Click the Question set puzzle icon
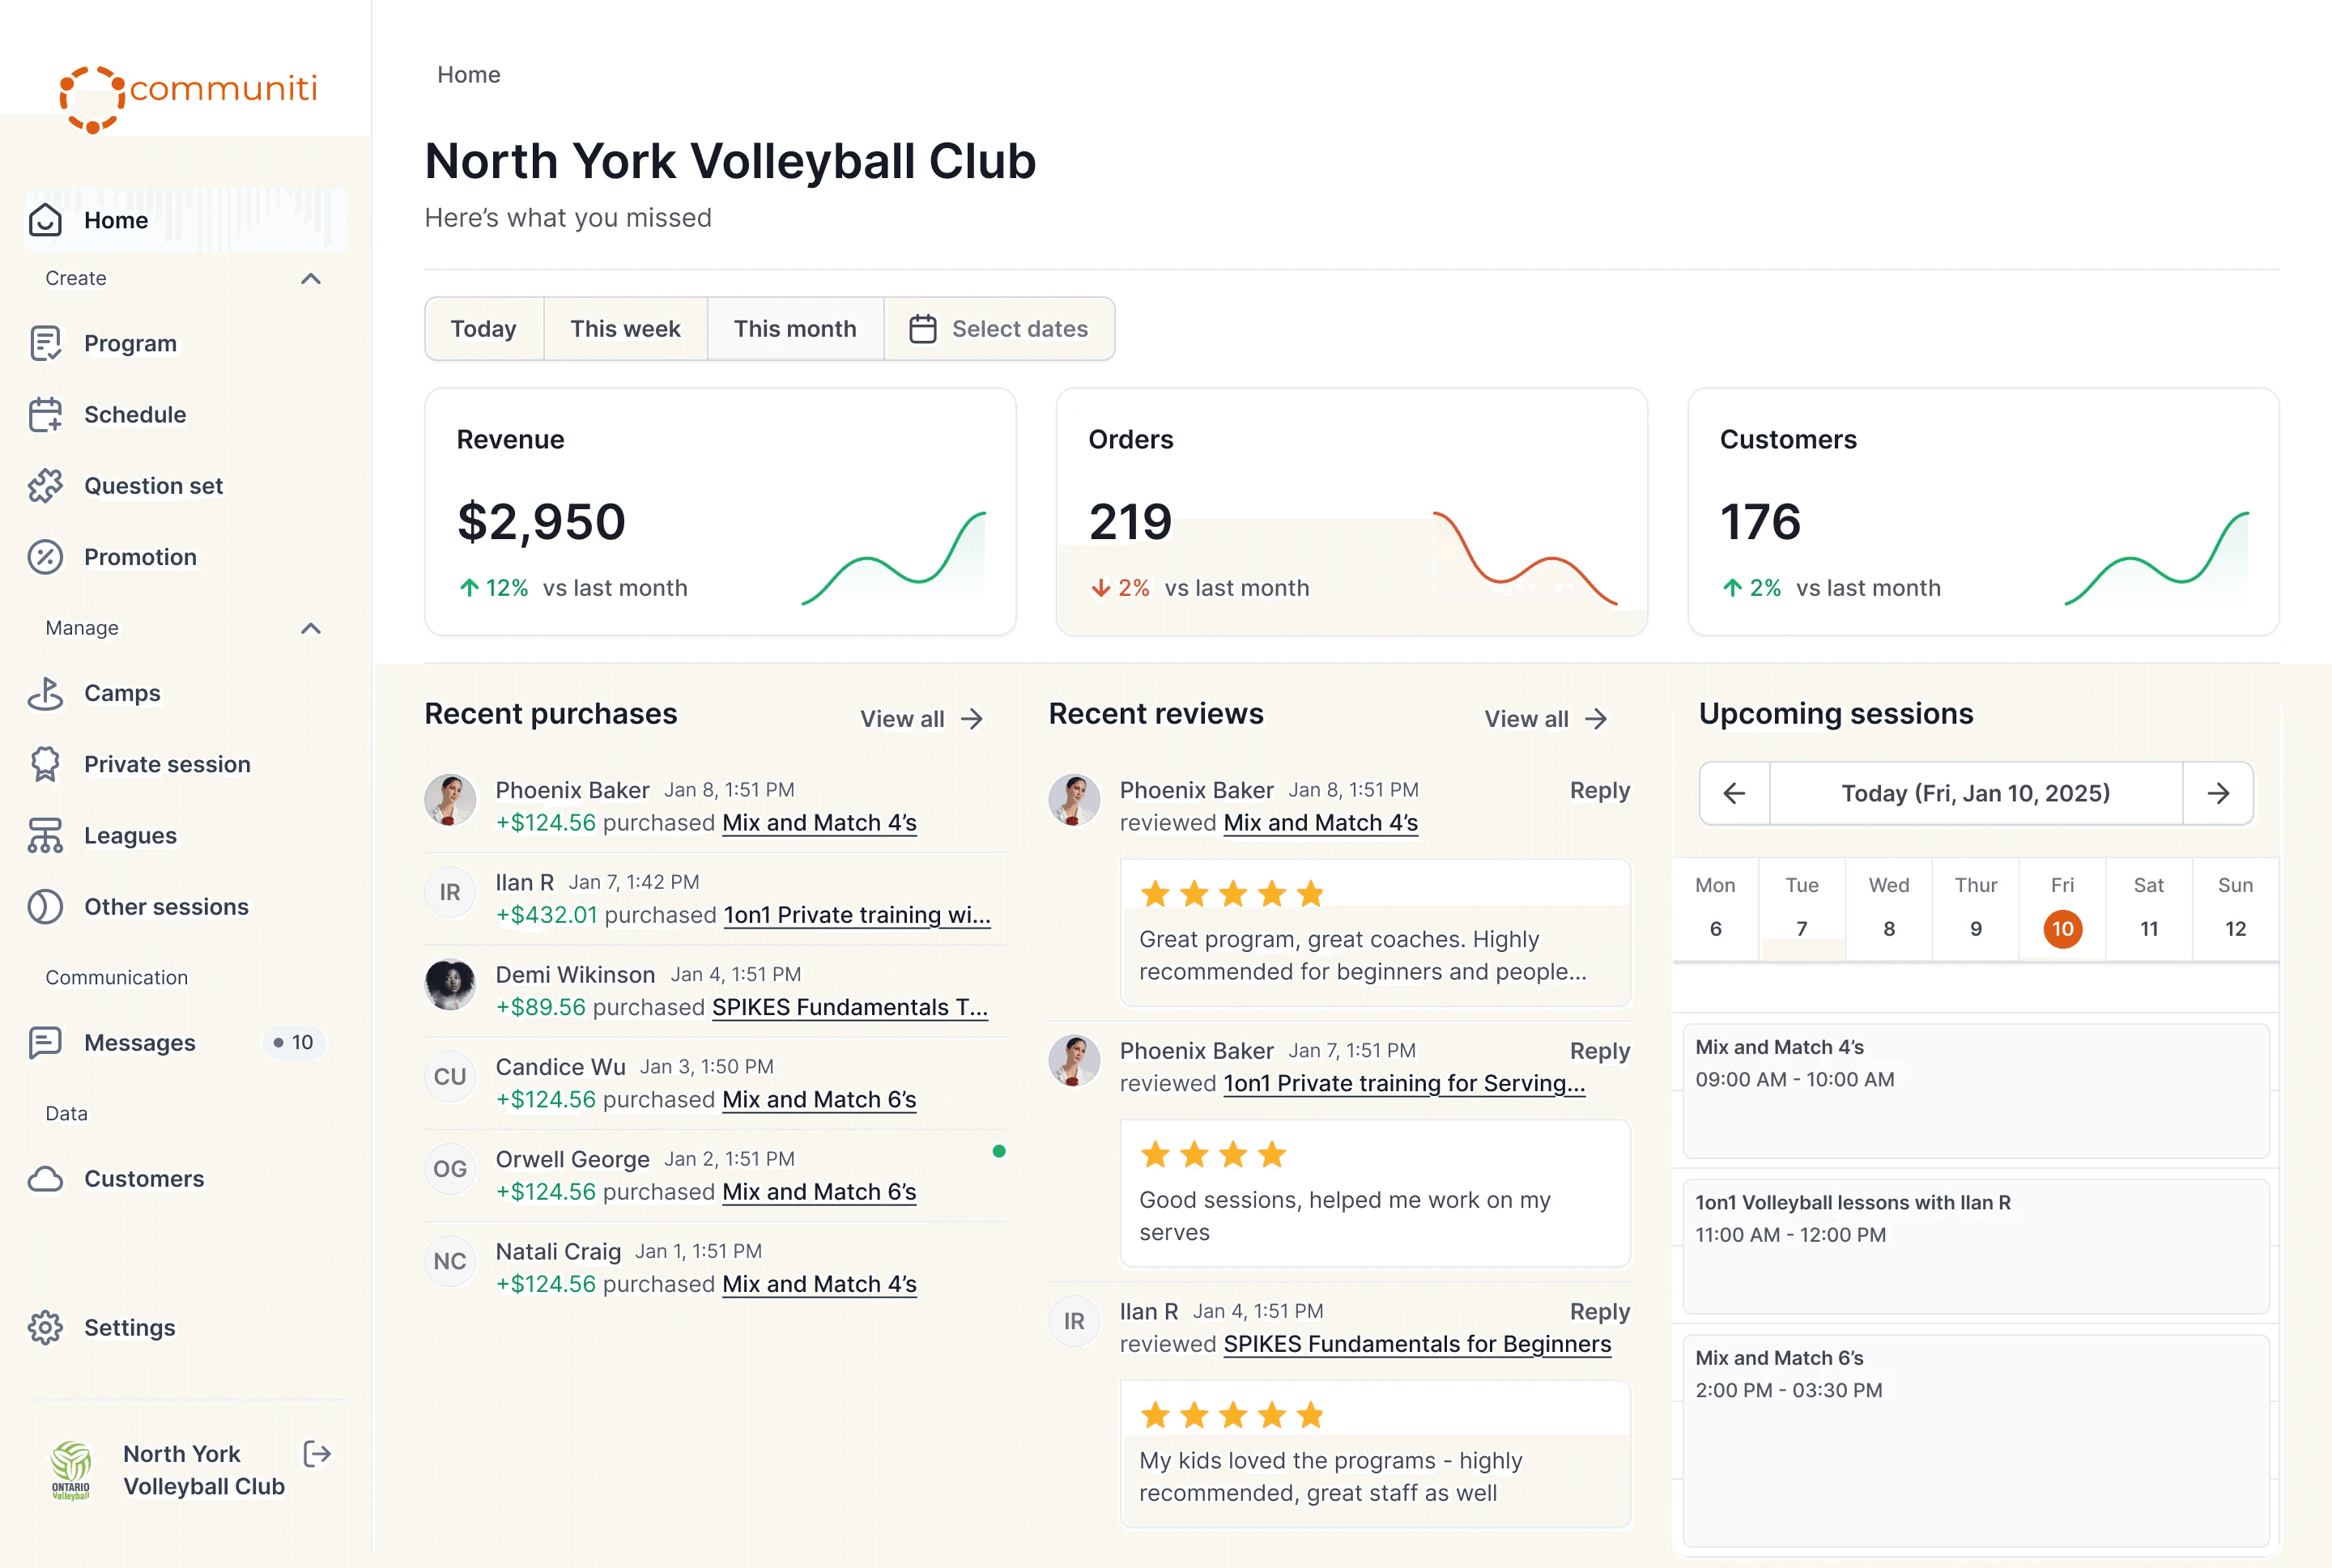 click(x=45, y=486)
